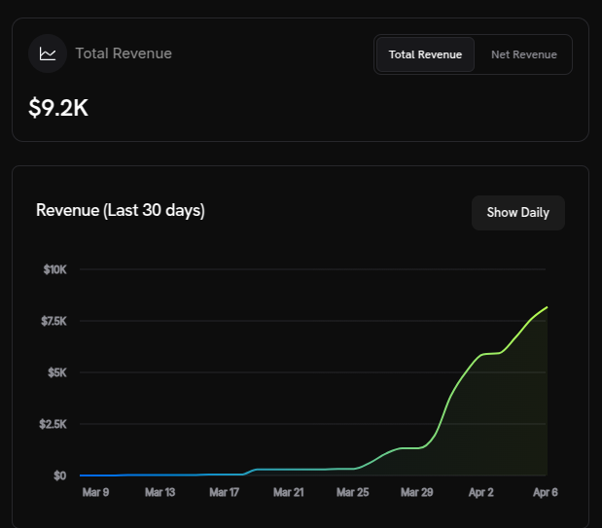
Task: Click the $7.5K axis label
Action: (x=53, y=321)
